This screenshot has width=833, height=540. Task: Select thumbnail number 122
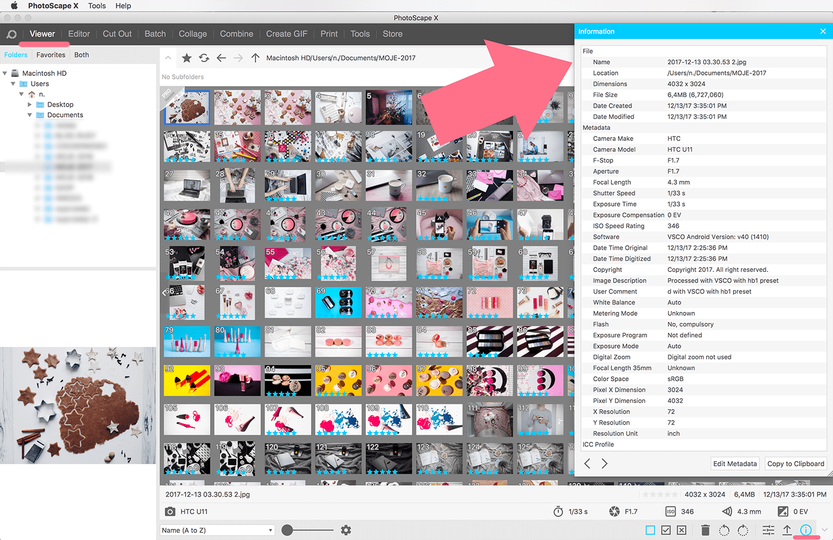389,458
